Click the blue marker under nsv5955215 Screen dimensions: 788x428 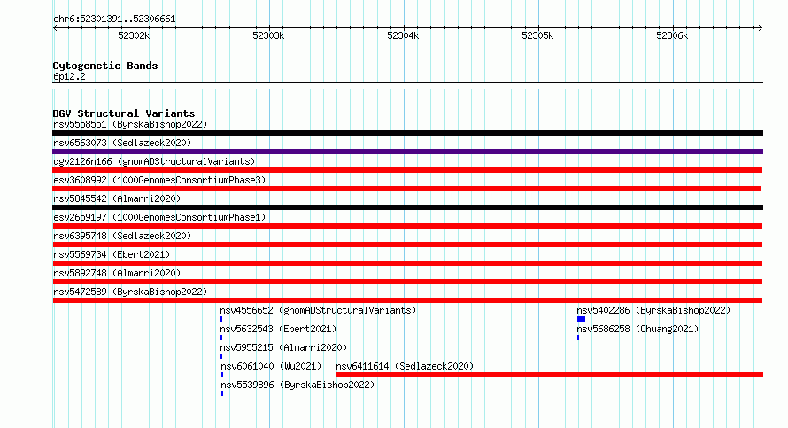click(221, 356)
